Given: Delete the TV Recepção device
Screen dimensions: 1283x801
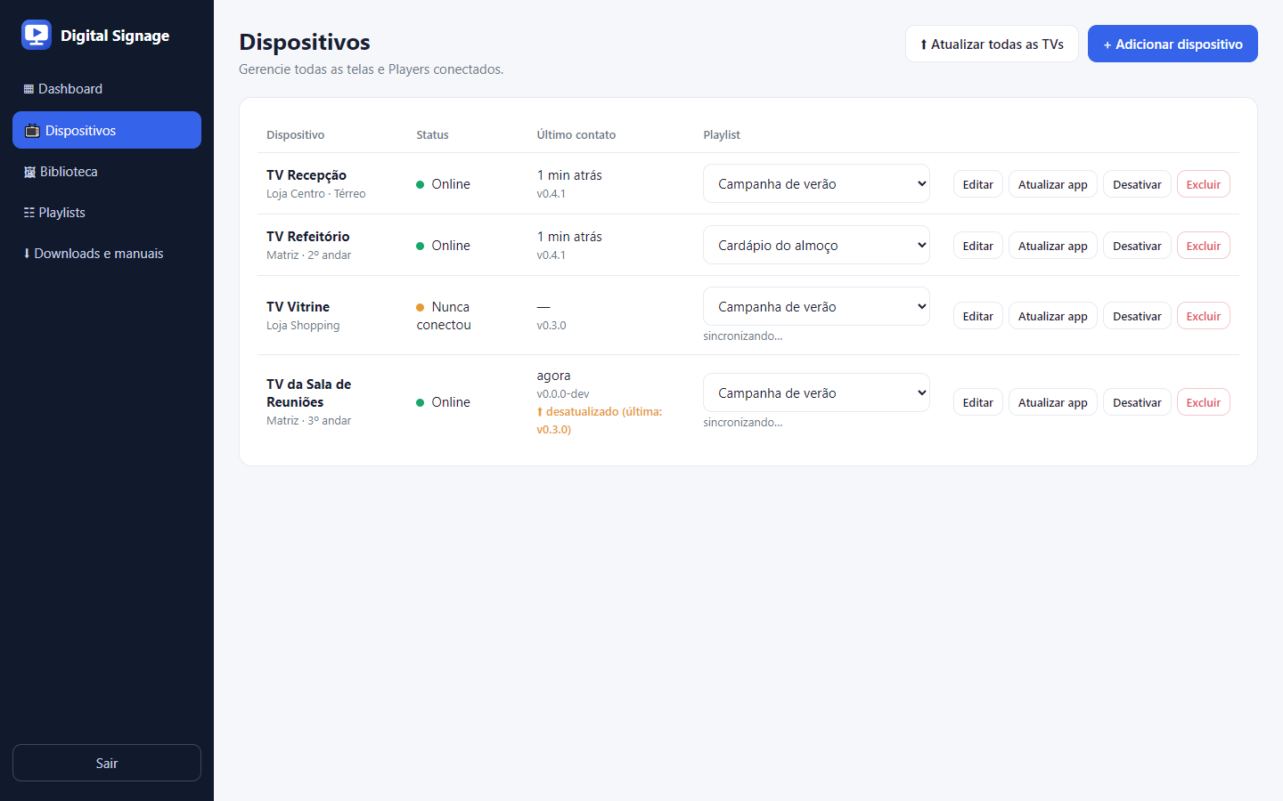Looking at the screenshot, I should point(1204,184).
